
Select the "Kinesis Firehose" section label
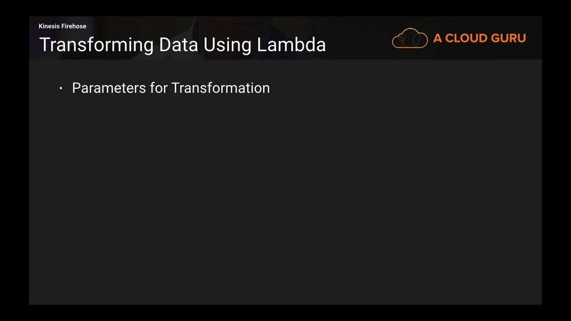click(x=62, y=26)
